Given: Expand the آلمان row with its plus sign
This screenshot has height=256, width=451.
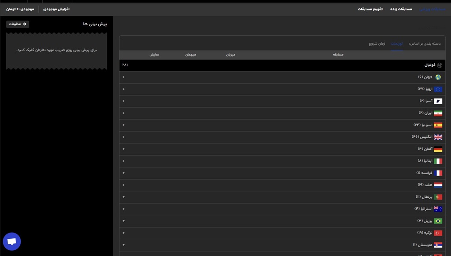Looking at the screenshot, I should tap(124, 149).
